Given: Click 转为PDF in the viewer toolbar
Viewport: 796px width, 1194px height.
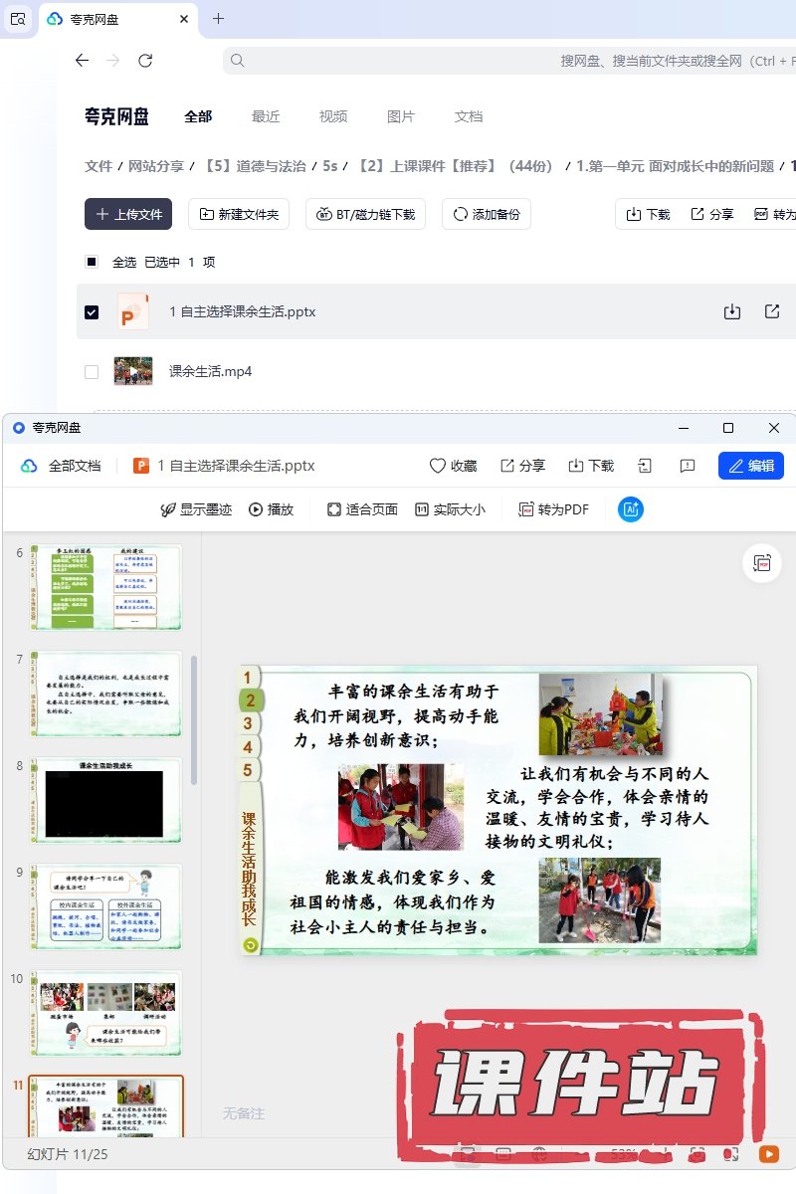Looking at the screenshot, I should 553,509.
